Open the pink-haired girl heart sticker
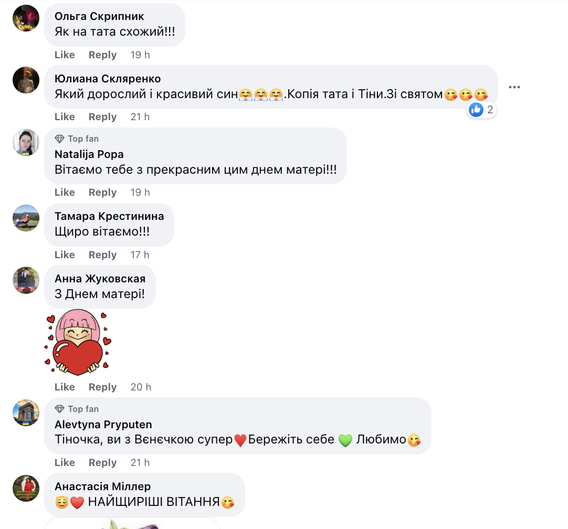Image resolution: width=568 pixels, height=529 pixels. coord(77,341)
